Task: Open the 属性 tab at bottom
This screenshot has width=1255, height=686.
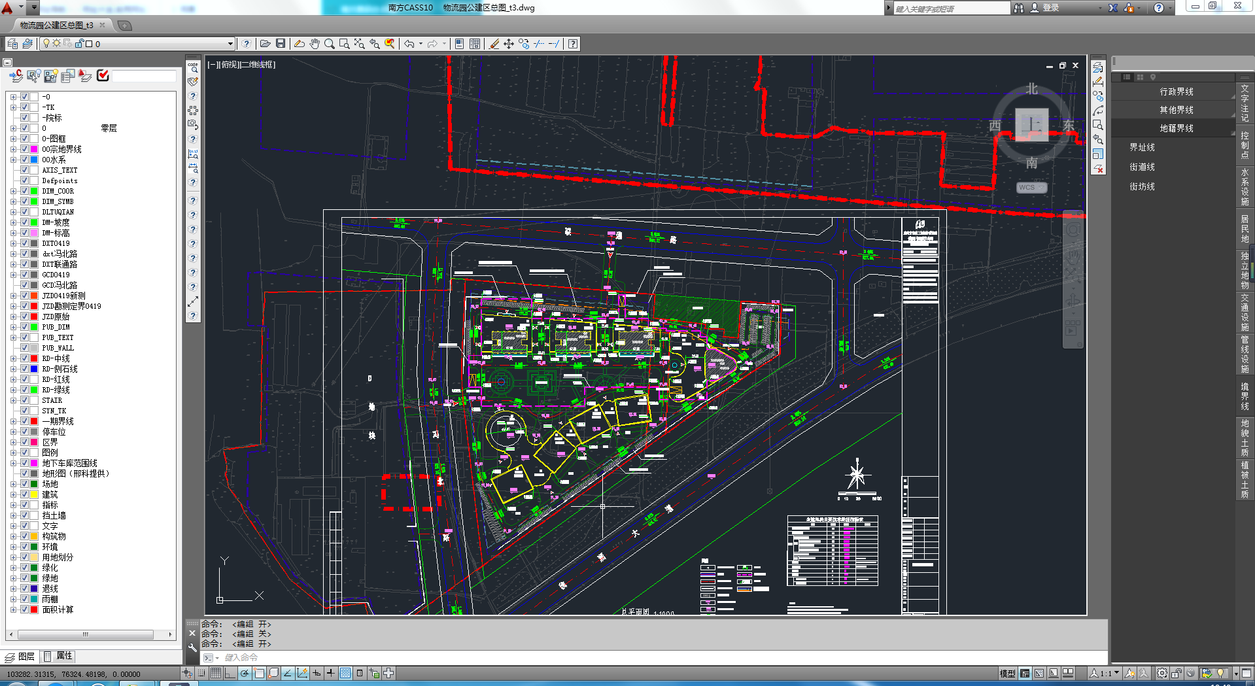Action: click(x=58, y=656)
